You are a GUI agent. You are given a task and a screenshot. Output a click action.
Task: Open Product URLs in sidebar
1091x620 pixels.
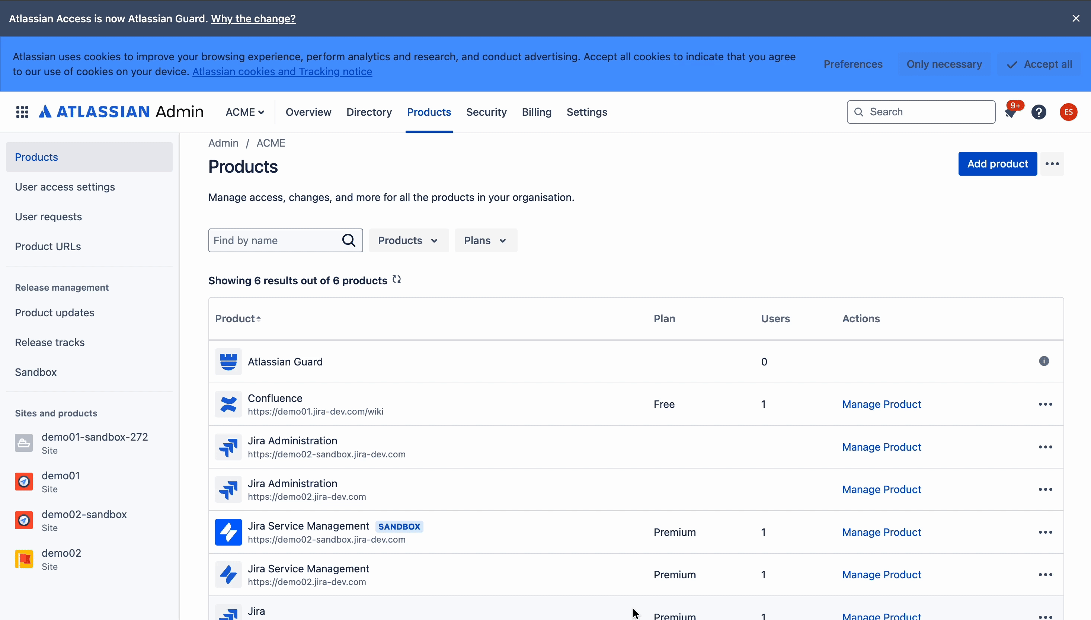point(89,247)
